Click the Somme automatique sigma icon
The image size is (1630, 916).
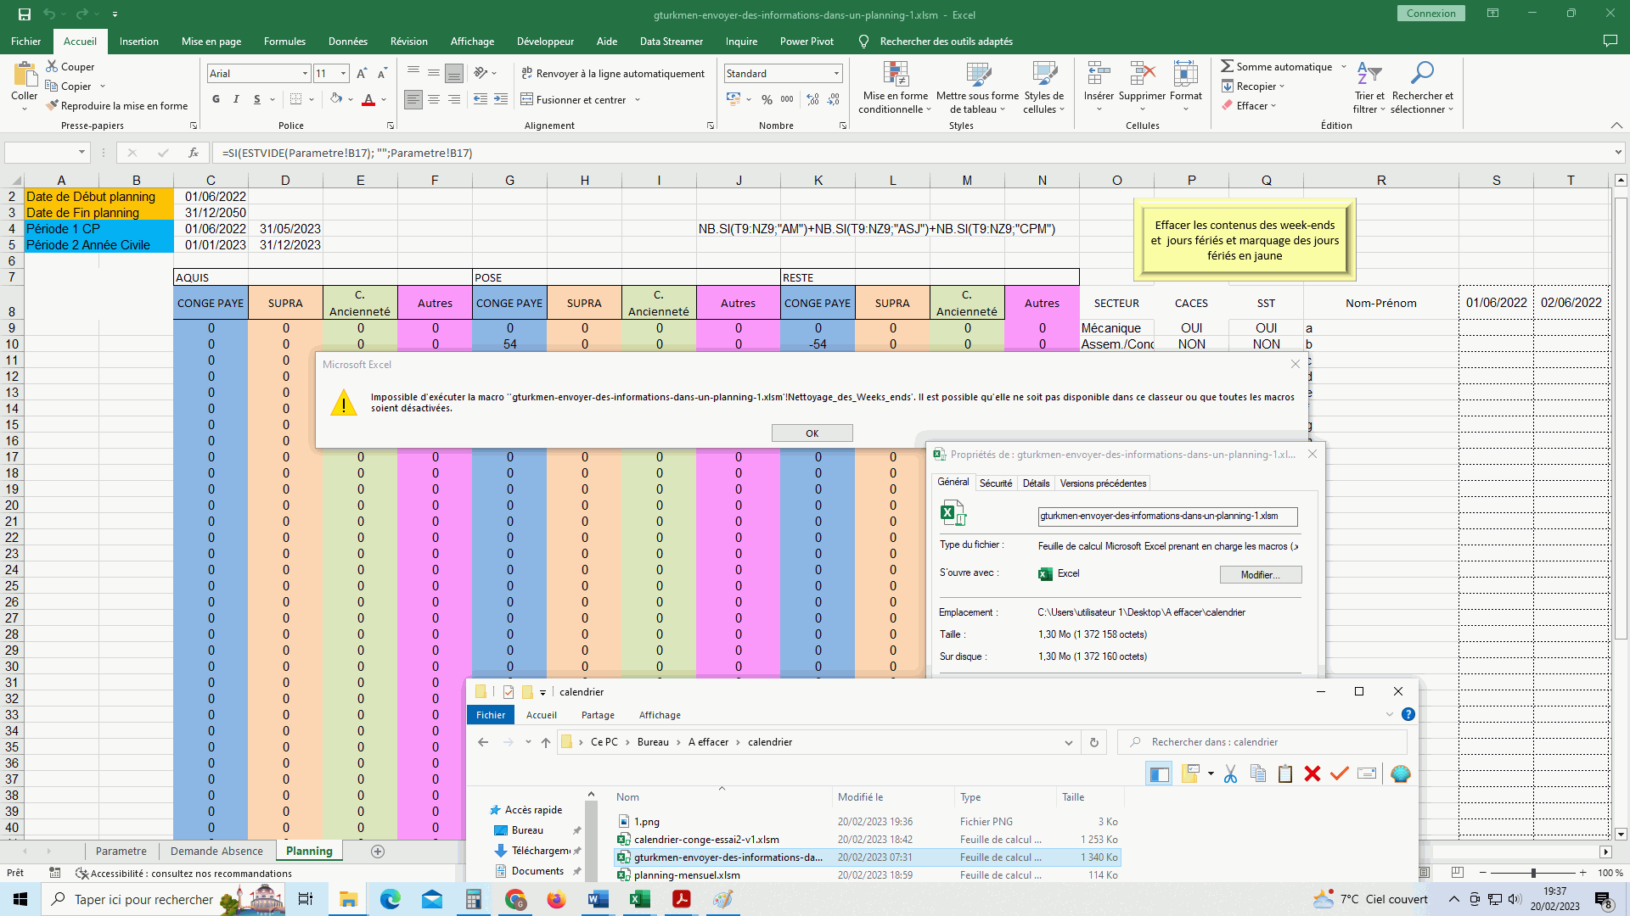coord(1227,66)
